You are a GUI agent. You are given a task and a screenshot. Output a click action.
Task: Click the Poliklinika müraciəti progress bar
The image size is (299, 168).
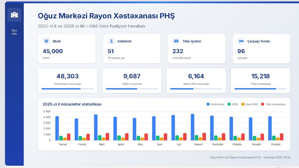pyautogui.click(x=68, y=89)
